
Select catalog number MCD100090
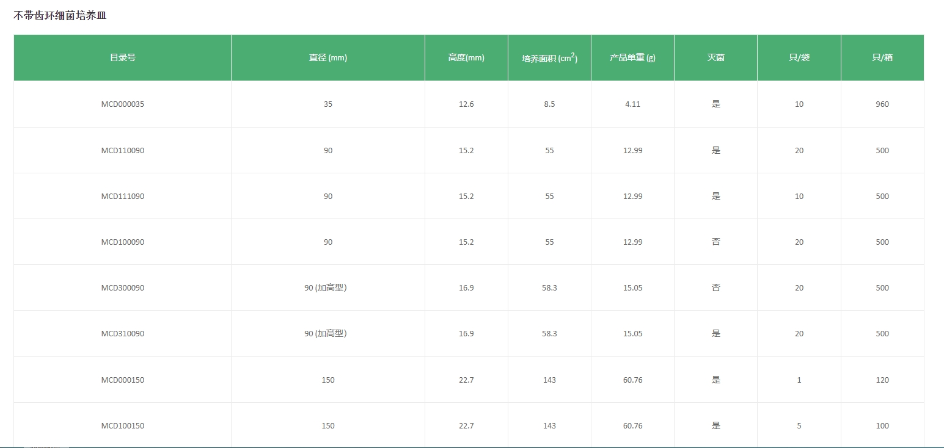pyautogui.click(x=122, y=242)
